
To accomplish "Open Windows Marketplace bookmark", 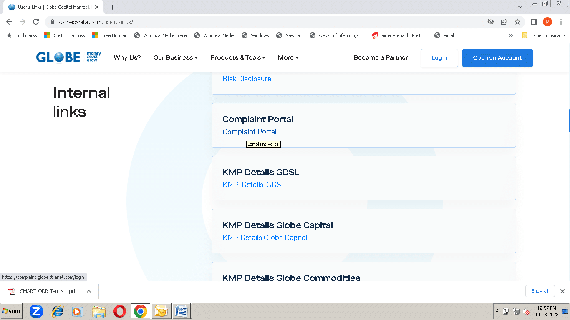I will (x=160, y=35).
